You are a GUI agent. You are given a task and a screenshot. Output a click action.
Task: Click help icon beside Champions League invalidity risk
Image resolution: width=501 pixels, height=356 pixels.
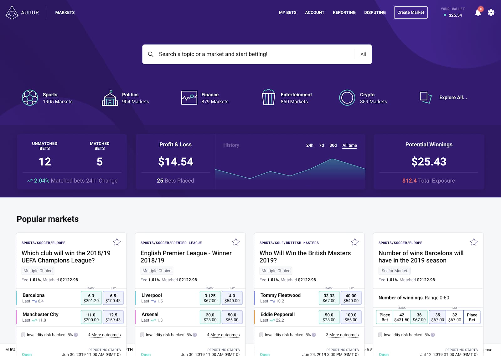point(76,335)
